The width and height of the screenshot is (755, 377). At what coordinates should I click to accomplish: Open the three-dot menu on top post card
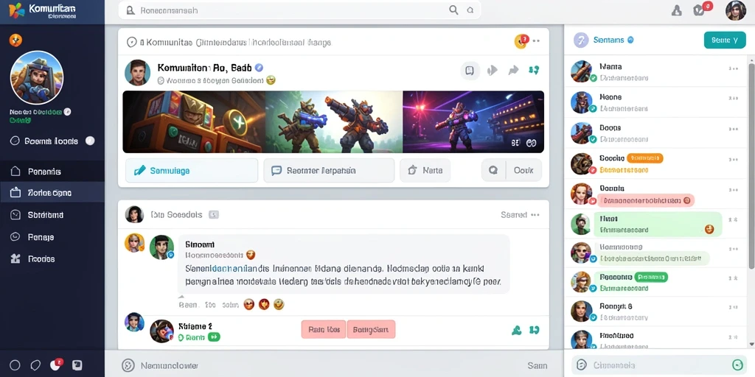pyautogui.click(x=536, y=41)
